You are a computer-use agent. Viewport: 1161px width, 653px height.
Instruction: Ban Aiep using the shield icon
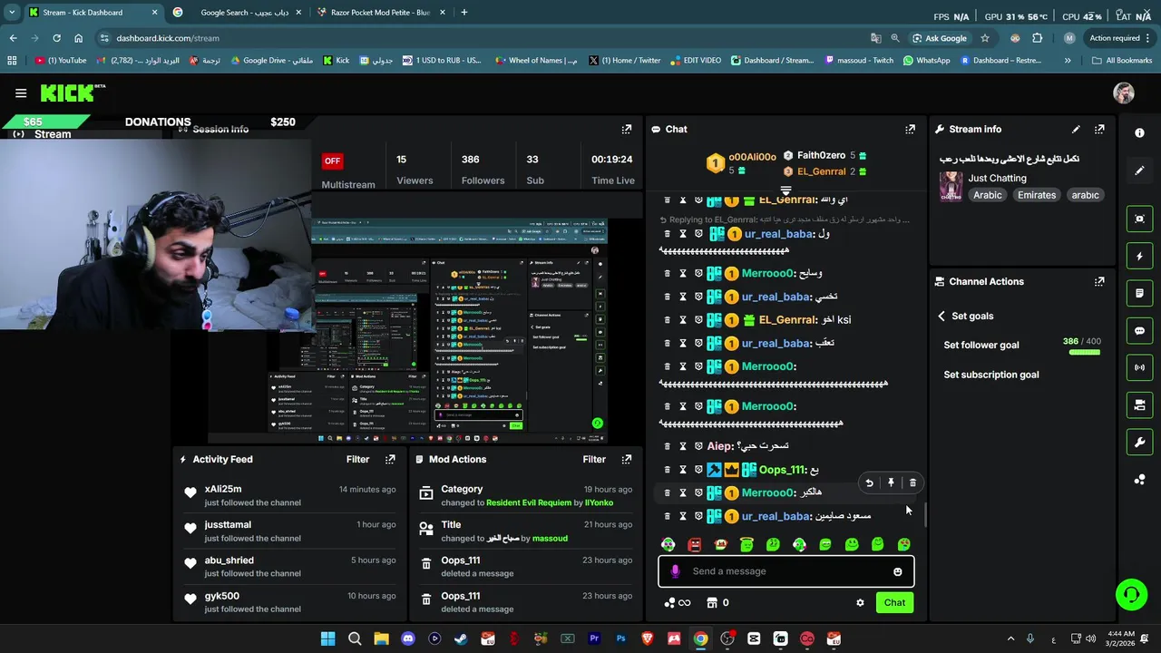click(698, 446)
